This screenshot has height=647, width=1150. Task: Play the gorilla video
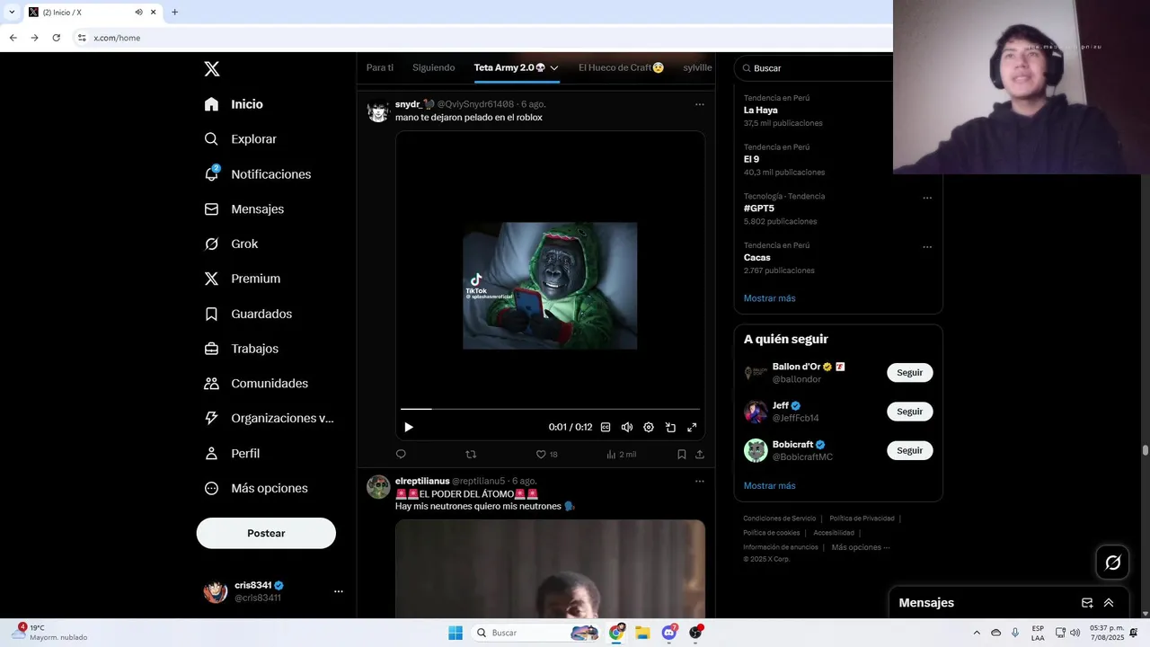click(409, 428)
